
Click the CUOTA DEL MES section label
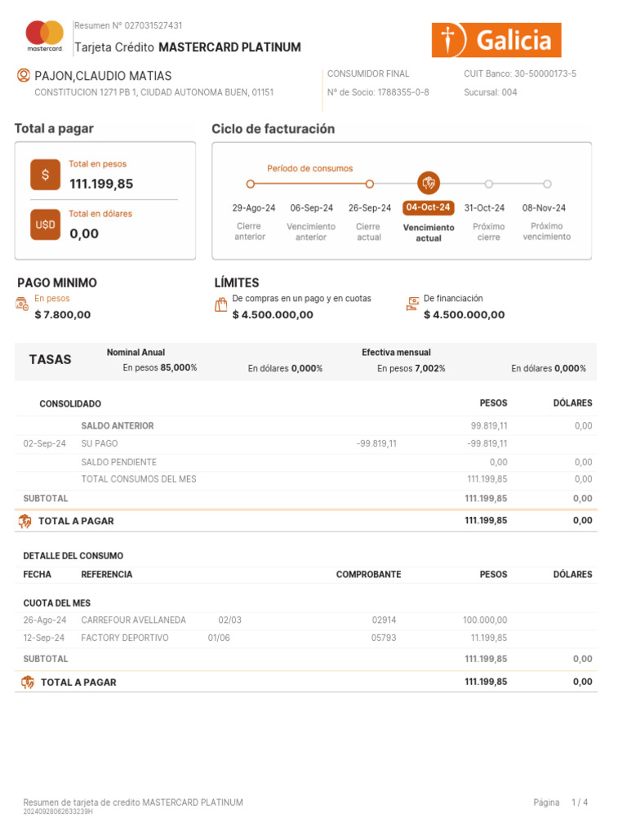point(56,603)
